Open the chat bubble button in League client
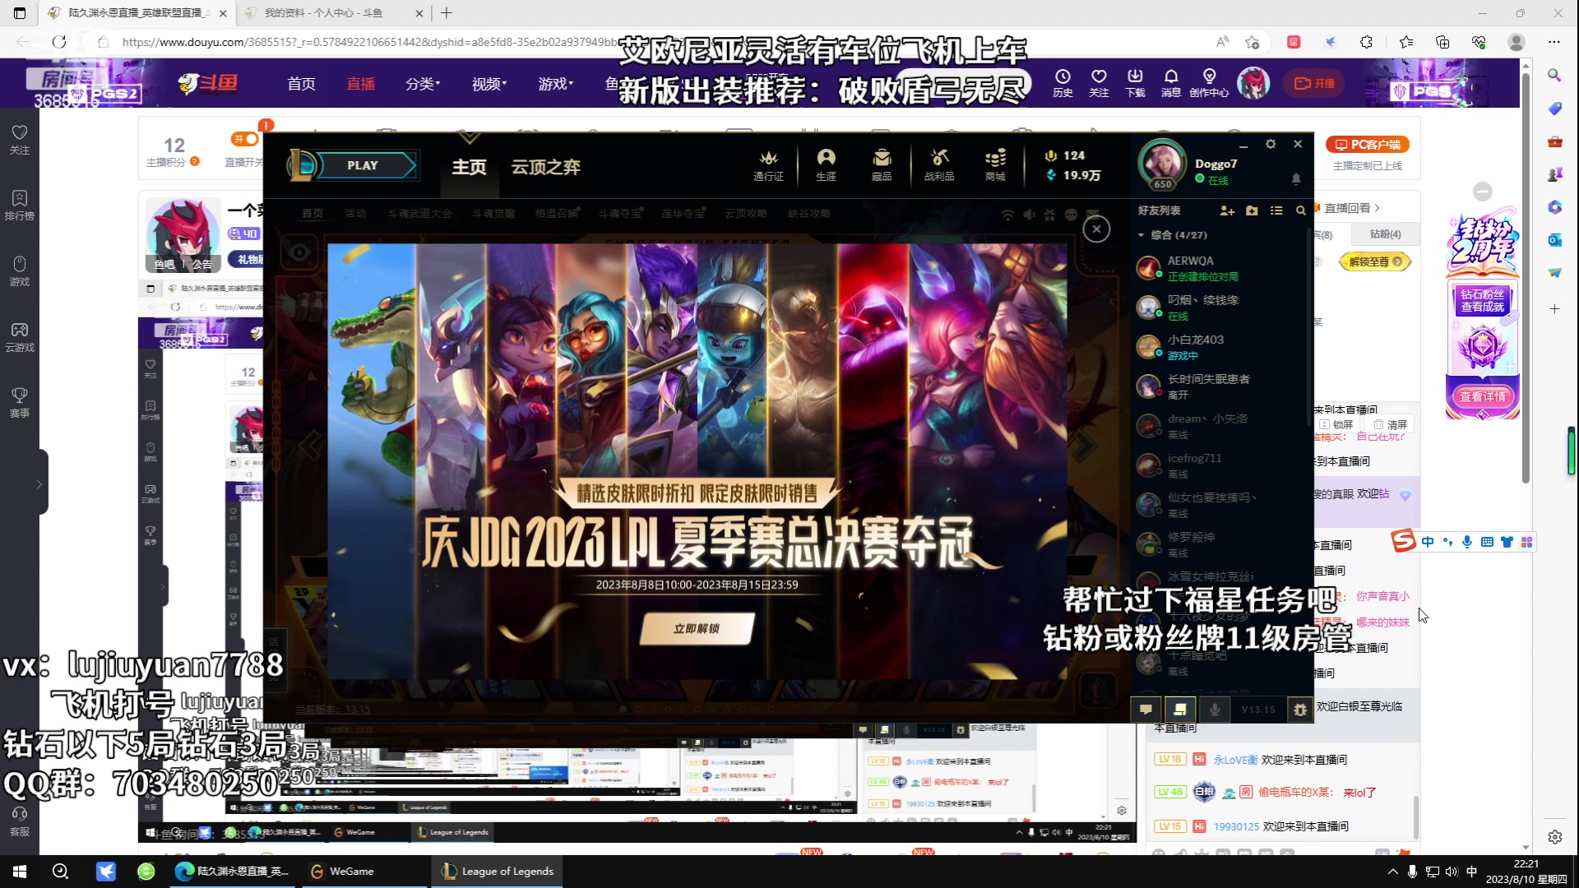Screen dimensions: 1579x888 point(1146,709)
